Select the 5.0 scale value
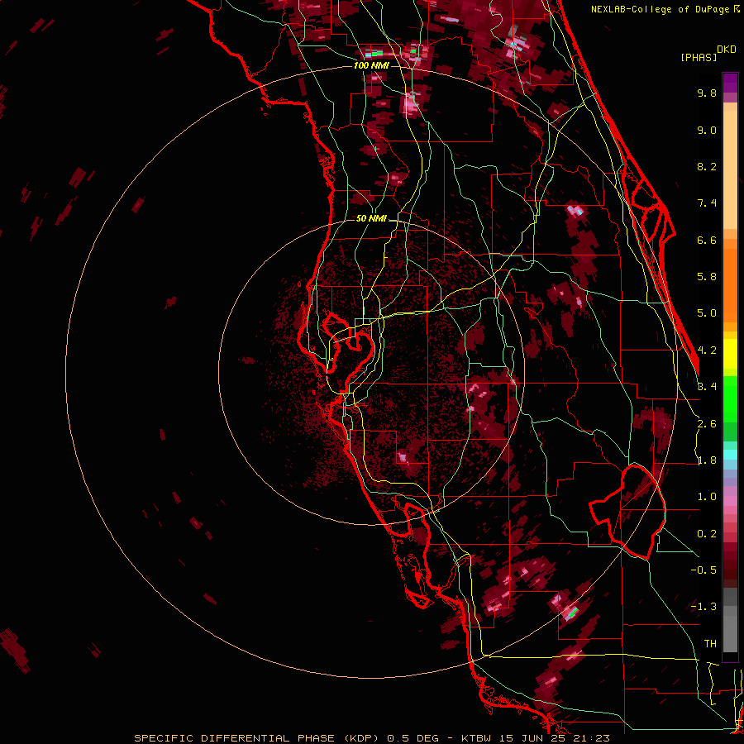The height and width of the screenshot is (744, 744). tap(707, 313)
